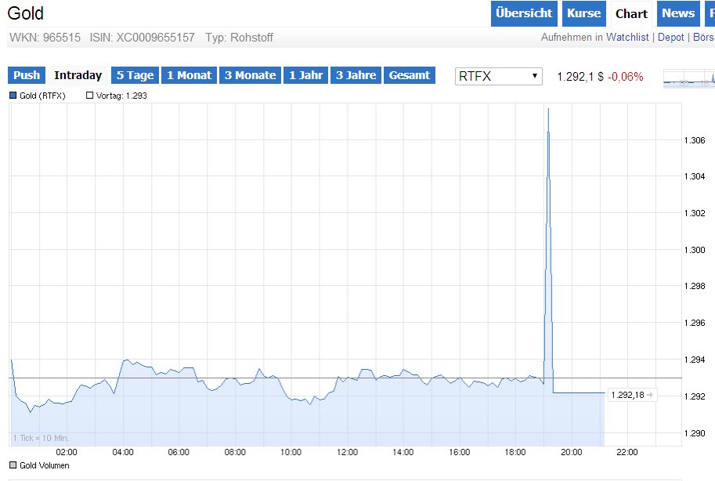Click the 1.292,1 $ price text
The image size is (715, 481).
(x=580, y=77)
